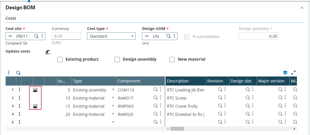Open Cost site actions three-dot menu
Viewport: 310px width, 135px height.
click(42, 36)
